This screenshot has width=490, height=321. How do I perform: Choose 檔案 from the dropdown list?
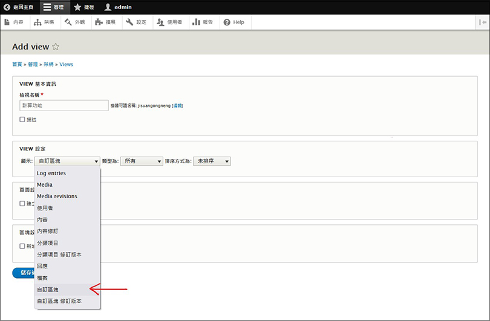pyautogui.click(x=67, y=278)
